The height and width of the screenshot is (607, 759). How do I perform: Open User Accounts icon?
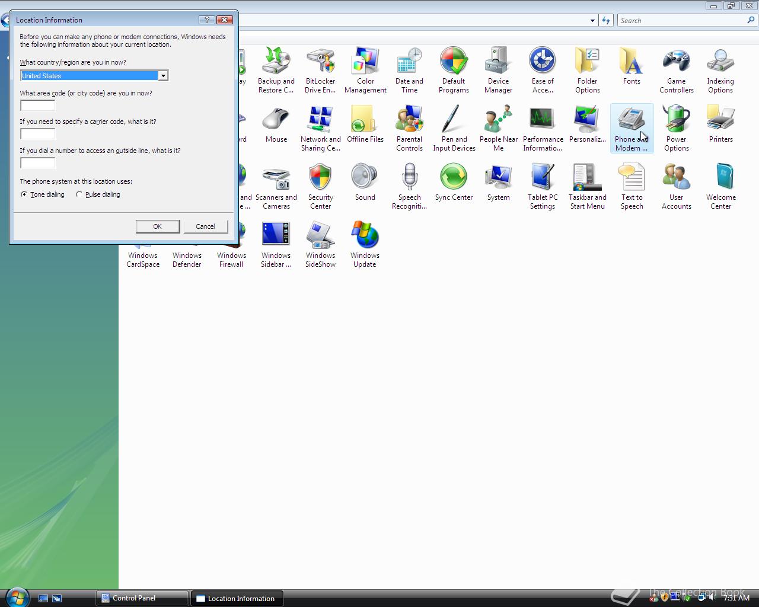(x=676, y=186)
